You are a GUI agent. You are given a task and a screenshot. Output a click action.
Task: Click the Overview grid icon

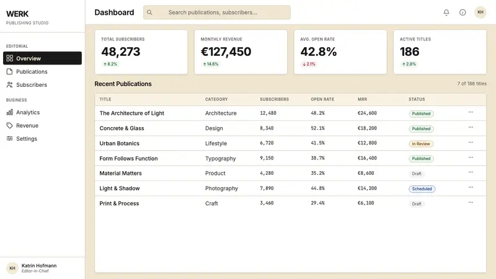(10, 58)
